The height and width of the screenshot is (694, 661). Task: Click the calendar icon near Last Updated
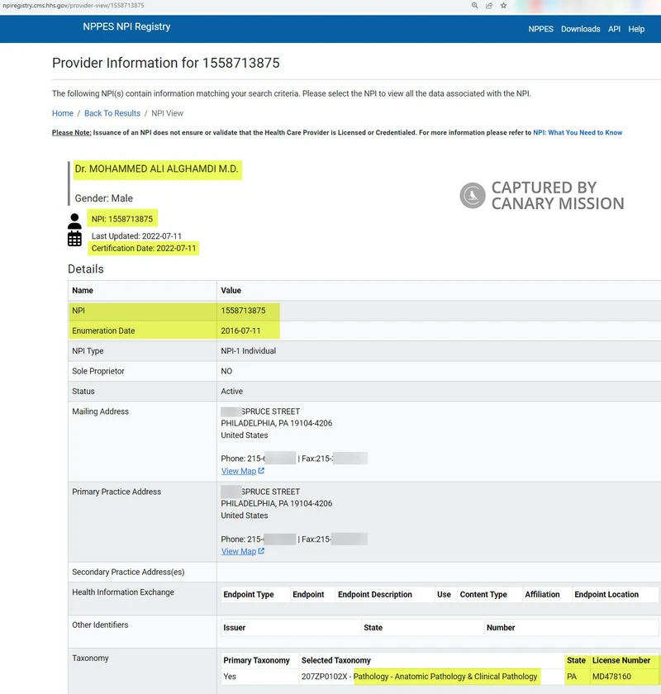tap(74, 240)
